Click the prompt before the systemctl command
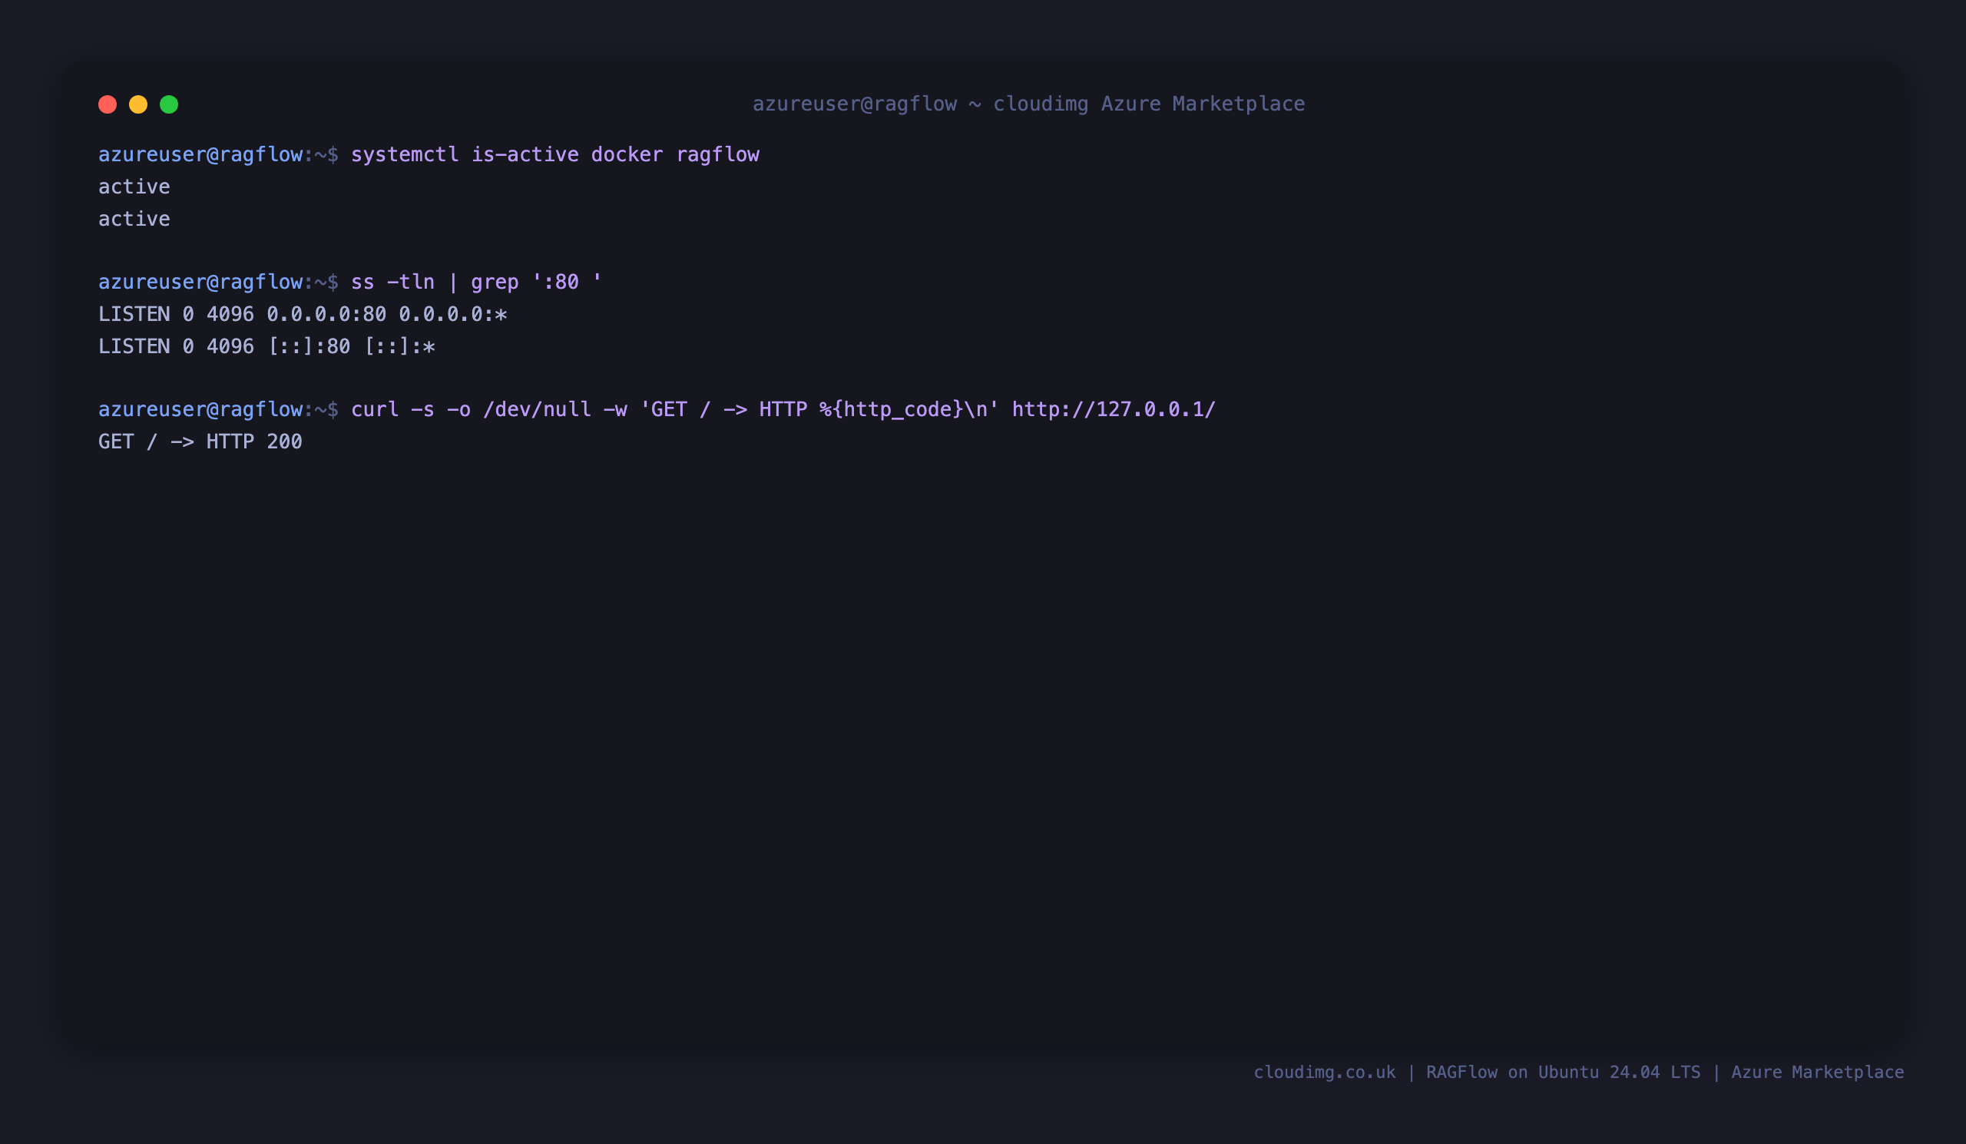Viewport: 1966px width, 1144px height. tap(218, 155)
